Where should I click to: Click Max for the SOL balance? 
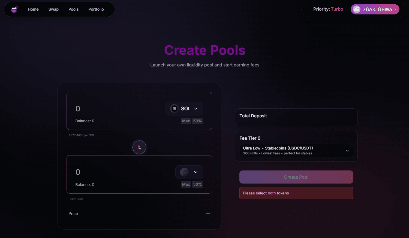pyautogui.click(x=186, y=121)
